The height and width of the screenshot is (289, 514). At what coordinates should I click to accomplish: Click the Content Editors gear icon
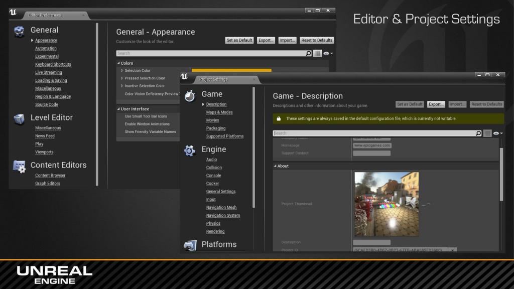[20, 167]
